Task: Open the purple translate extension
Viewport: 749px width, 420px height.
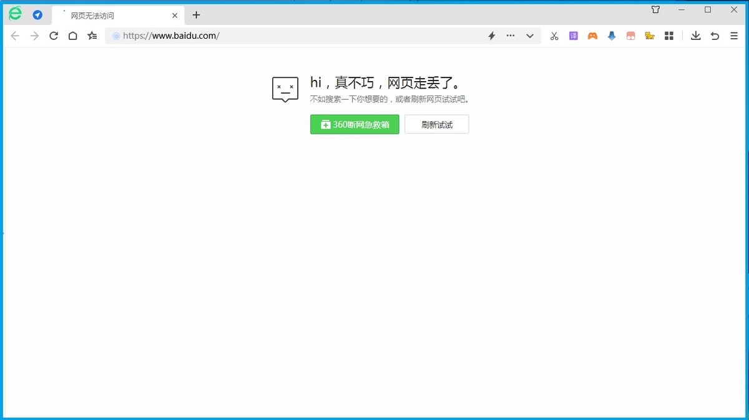Action: point(574,36)
